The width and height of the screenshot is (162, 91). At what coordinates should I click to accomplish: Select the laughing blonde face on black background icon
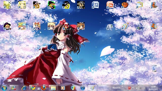[x=81, y=26]
